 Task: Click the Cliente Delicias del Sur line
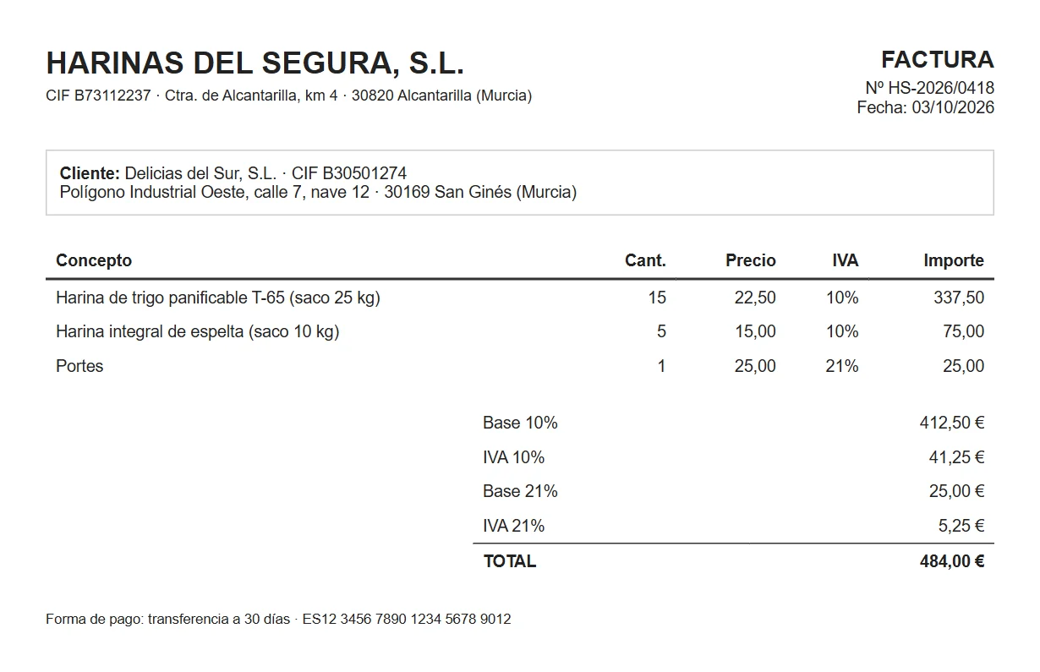pos(233,173)
